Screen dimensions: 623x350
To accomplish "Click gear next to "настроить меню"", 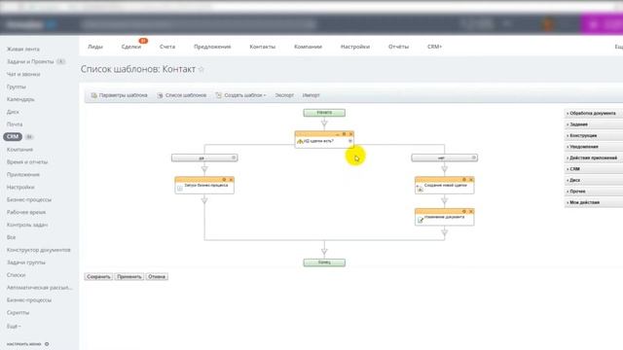I will (47, 344).
